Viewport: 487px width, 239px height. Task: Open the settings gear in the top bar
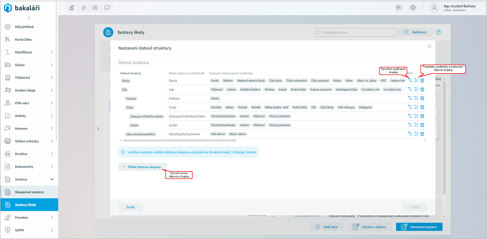pos(413,8)
